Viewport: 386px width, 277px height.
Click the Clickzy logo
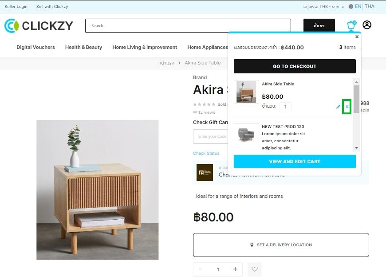[39, 26]
